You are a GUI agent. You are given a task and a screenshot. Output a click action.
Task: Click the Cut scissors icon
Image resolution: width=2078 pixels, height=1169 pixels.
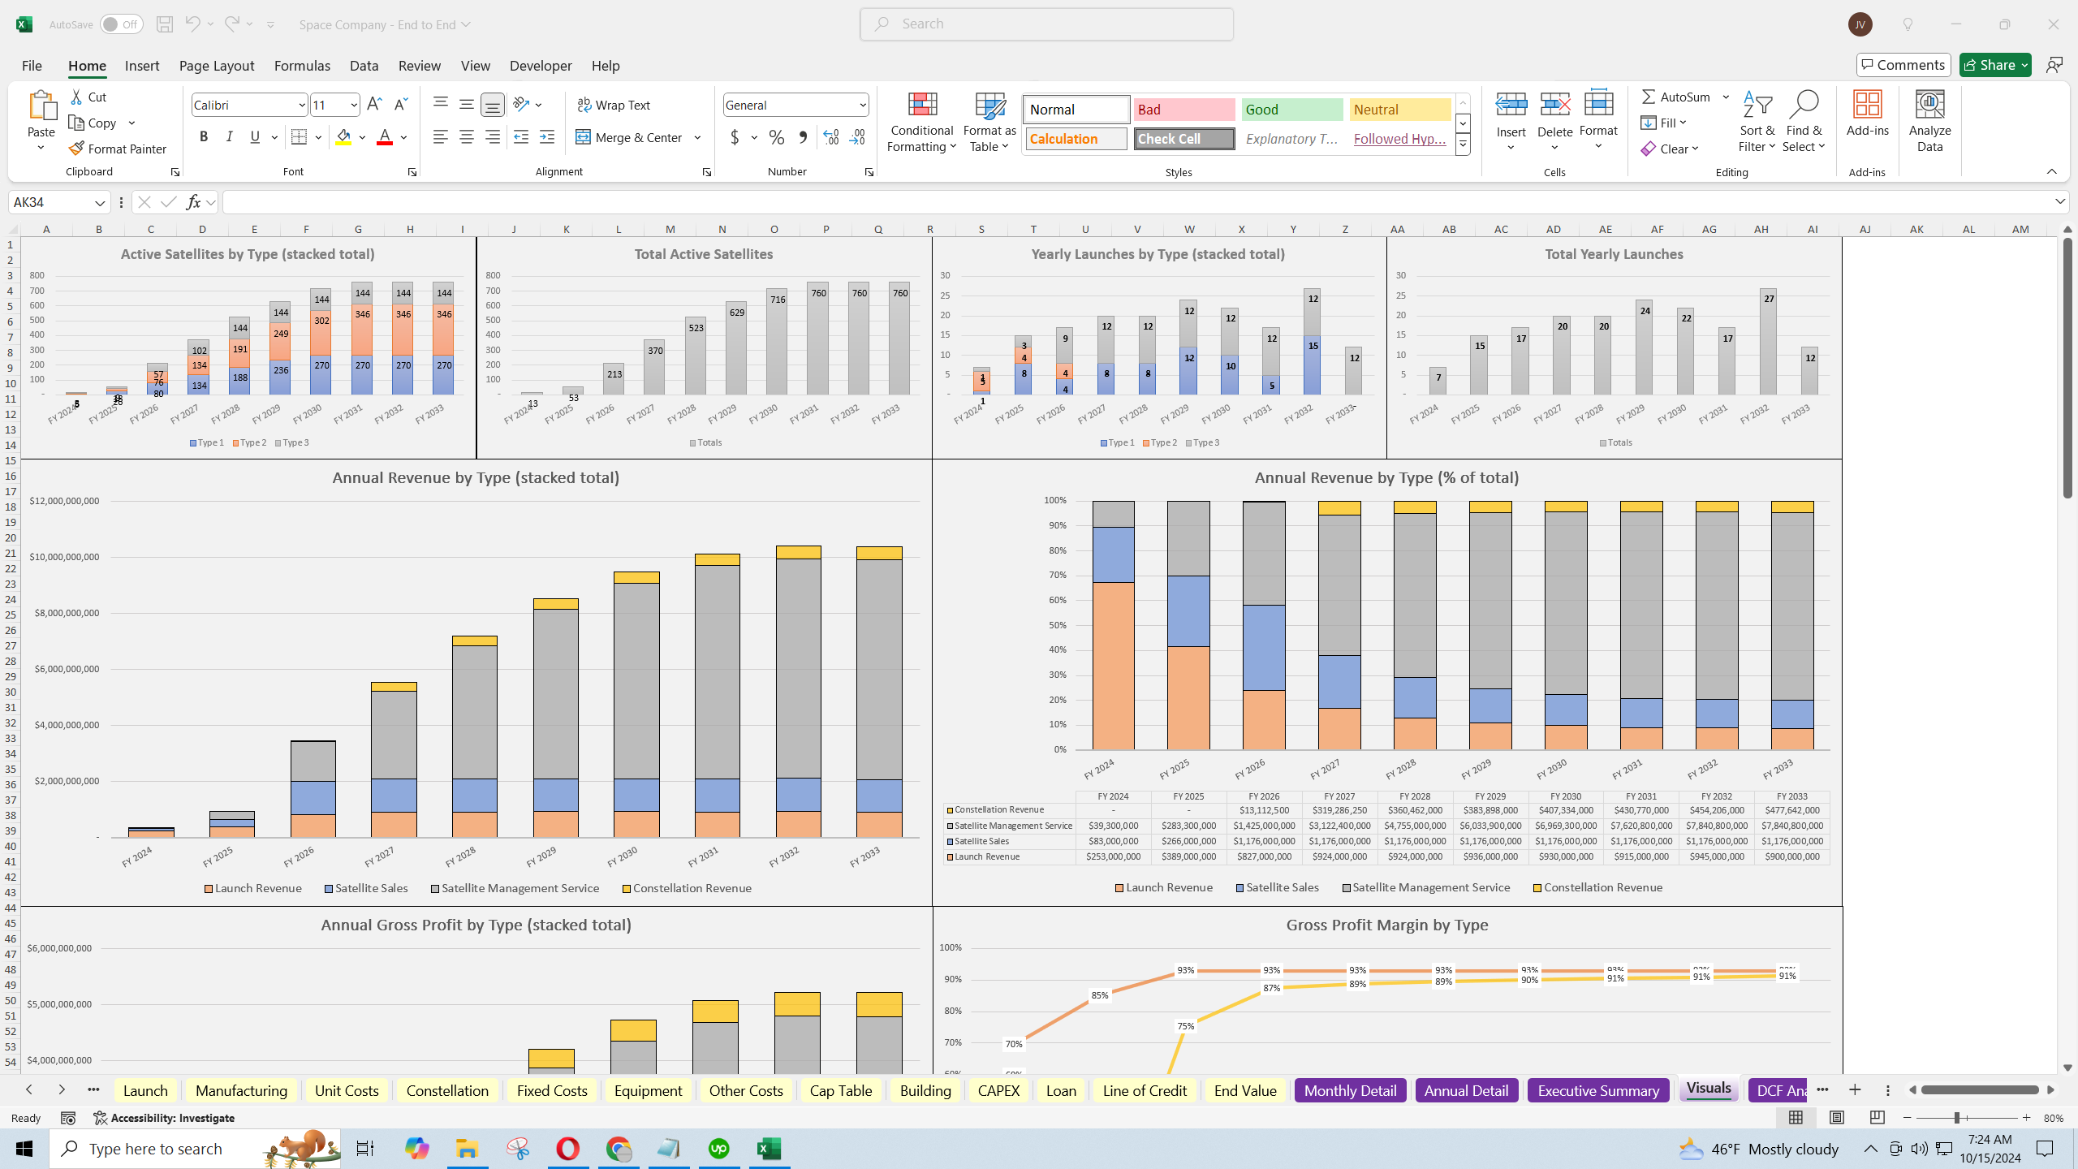point(76,97)
